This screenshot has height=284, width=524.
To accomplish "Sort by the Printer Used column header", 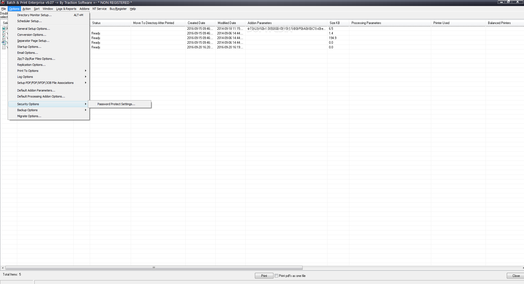I will (x=458, y=23).
